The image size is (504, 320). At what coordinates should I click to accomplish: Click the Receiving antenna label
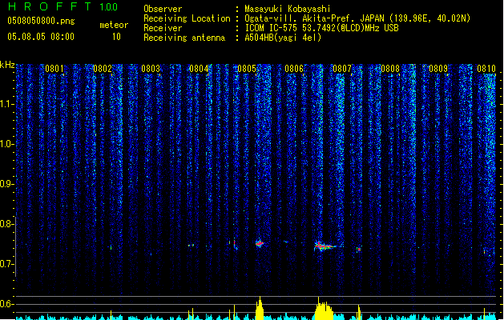184,38
